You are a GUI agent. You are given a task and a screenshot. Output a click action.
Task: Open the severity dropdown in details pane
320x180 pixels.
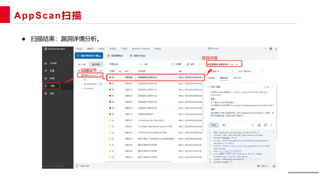(221, 71)
